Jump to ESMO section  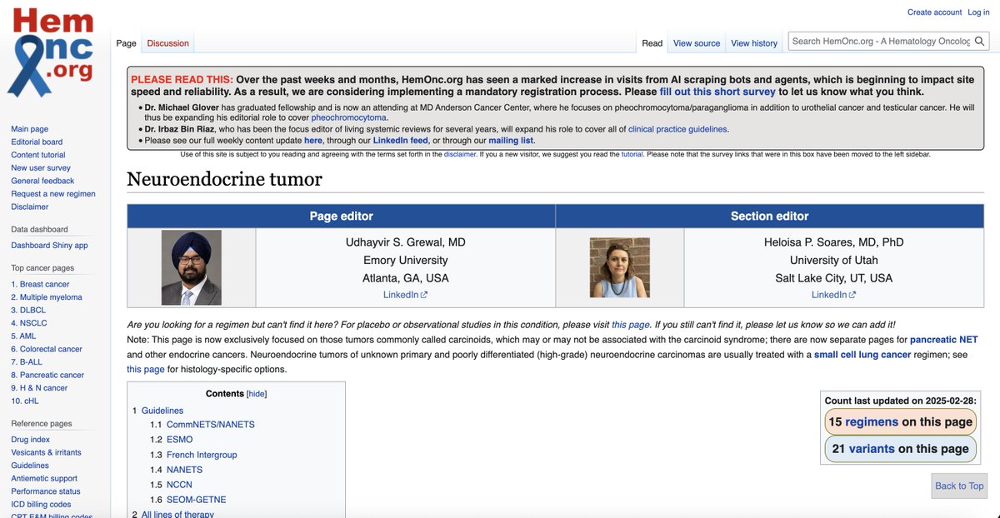[x=179, y=440]
